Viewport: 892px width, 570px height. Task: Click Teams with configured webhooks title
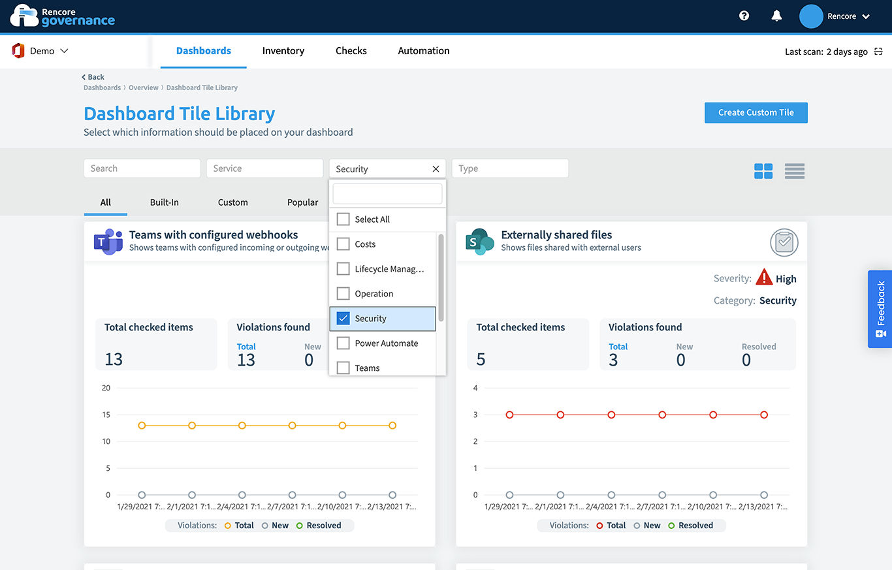pyautogui.click(x=214, y=235)
